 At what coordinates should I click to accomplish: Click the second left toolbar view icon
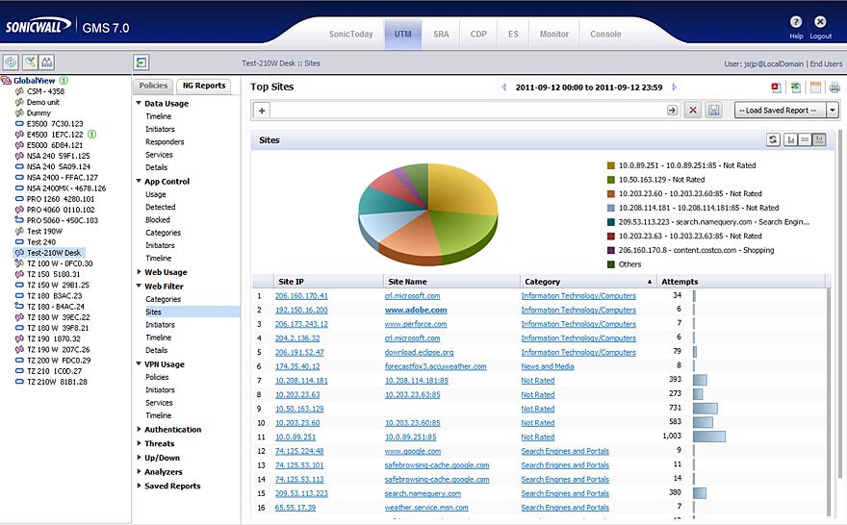tap(30, 62)
